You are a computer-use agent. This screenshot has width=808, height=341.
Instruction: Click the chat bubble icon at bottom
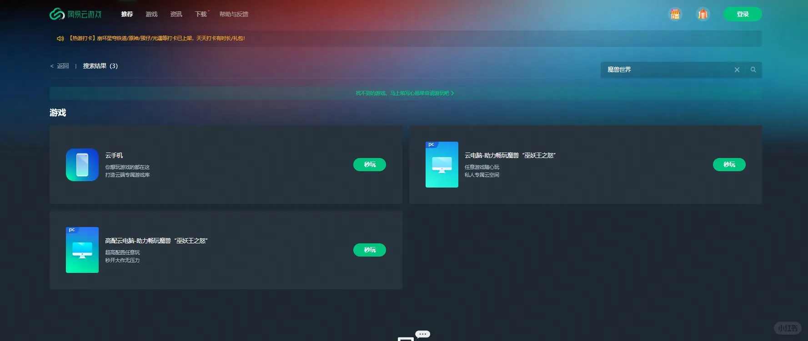tap(422, 334)
